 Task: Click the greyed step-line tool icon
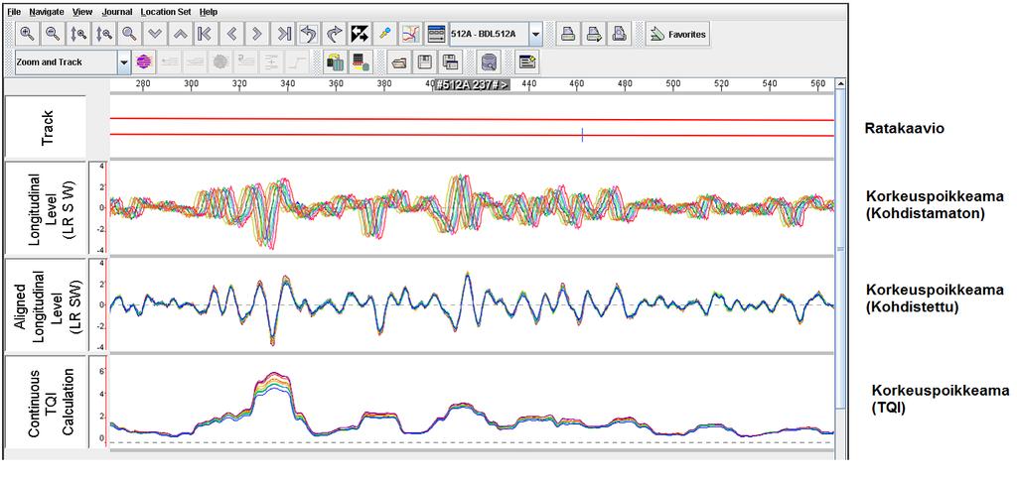click(x=297, y=62)
